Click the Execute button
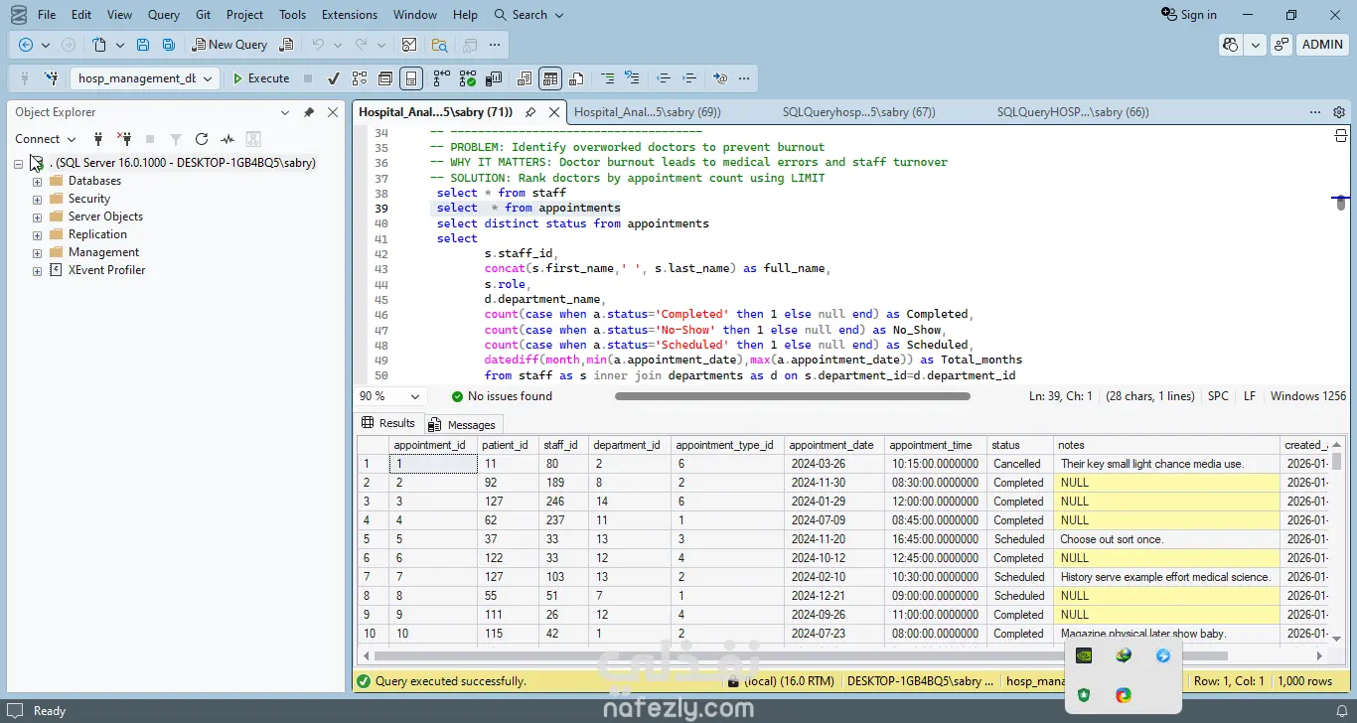The image size is (1357, 723). [x=261, y=78]
